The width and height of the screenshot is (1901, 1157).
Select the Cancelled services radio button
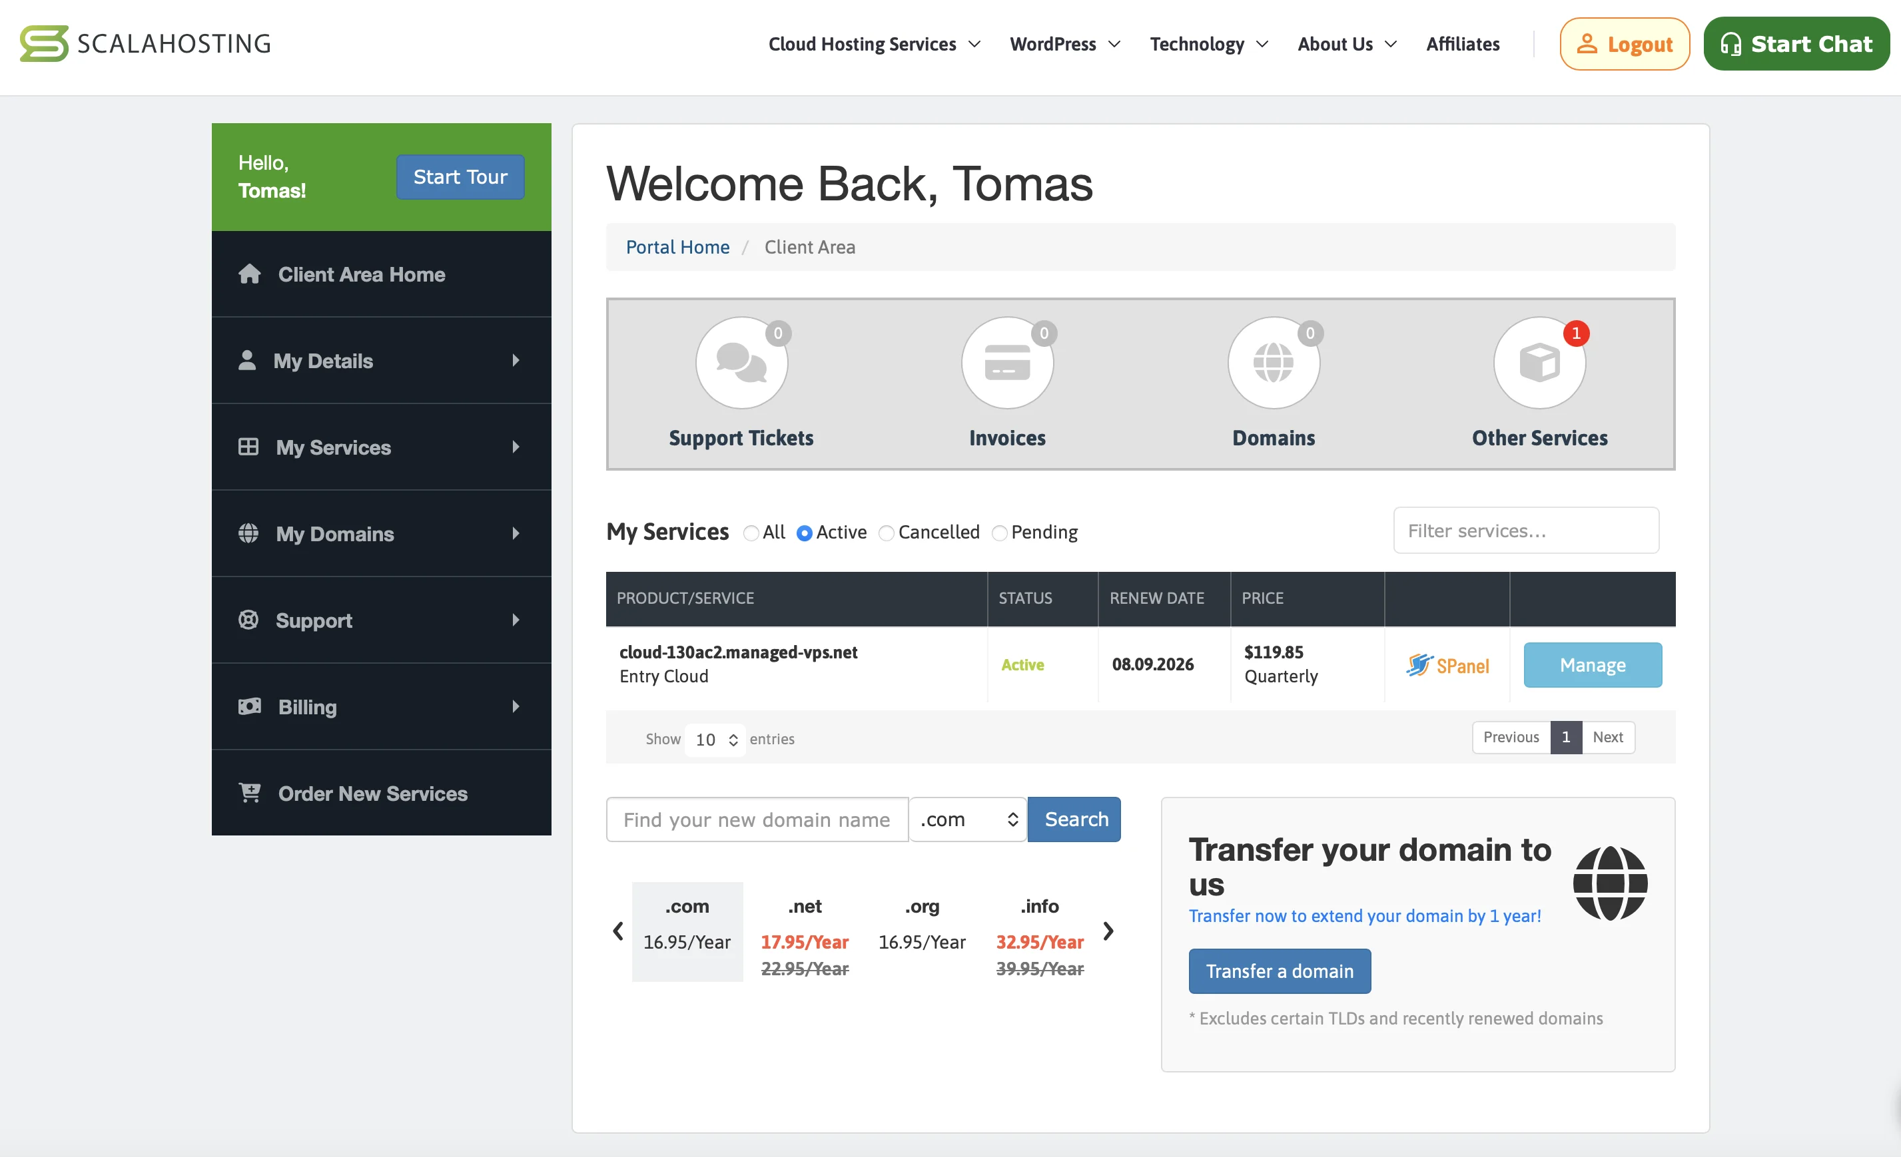pos(887,533)
